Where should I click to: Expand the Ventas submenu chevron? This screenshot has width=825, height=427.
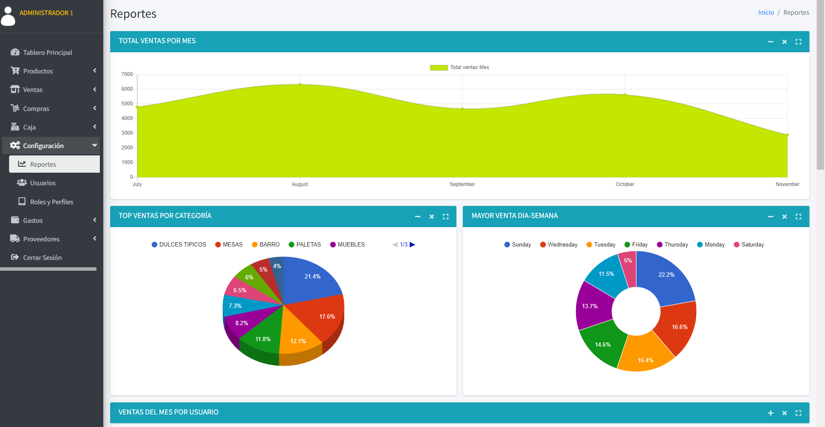pyautogui.click(x=95, y=89)
